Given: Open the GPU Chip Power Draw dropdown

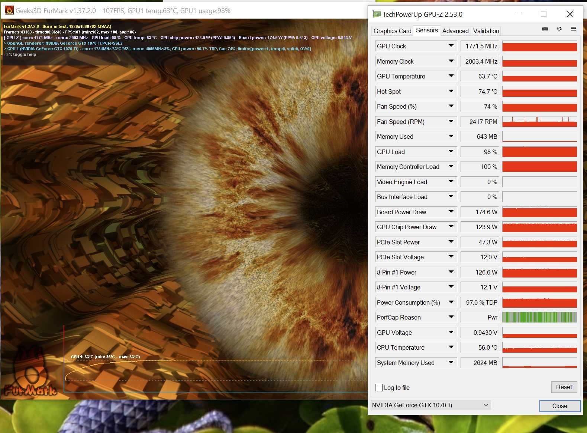Looking at the screenshot, I should pos(451,227).
